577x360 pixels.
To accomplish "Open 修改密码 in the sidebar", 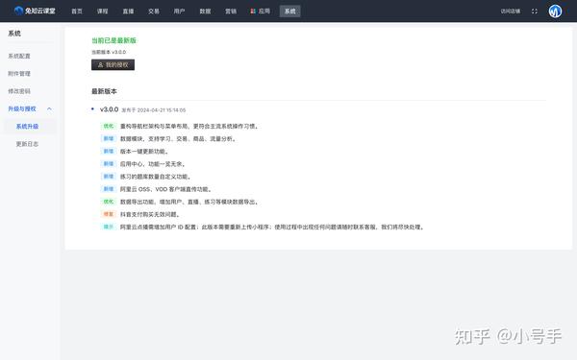I will pyautogui.click(x=19, y=91).
